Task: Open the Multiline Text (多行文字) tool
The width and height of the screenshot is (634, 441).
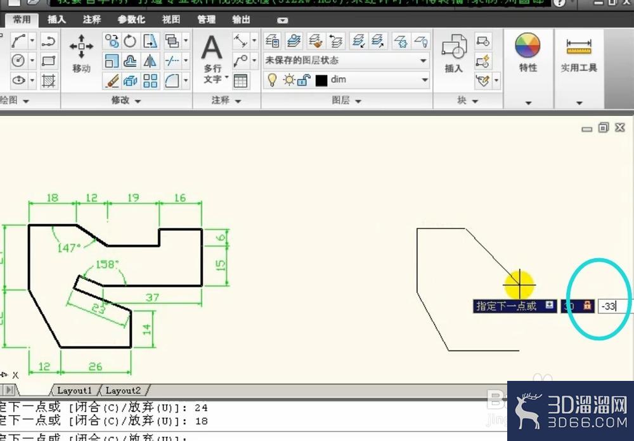Action: click(x=212, y=59)
